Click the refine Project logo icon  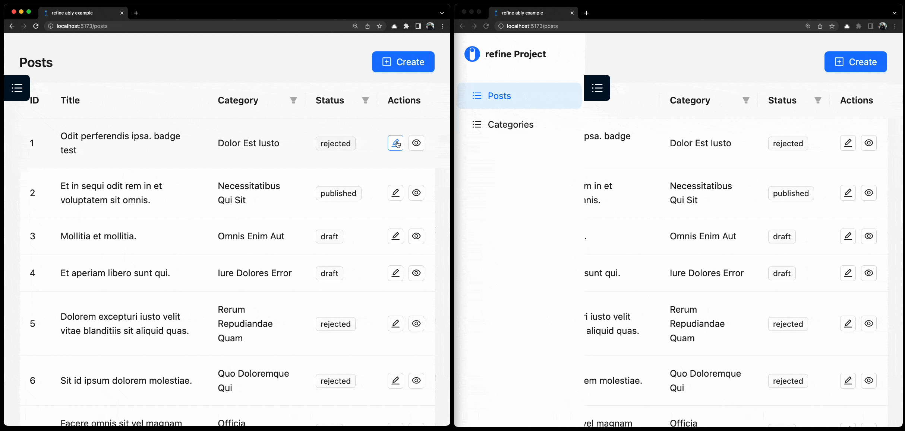tap(472, 54)
